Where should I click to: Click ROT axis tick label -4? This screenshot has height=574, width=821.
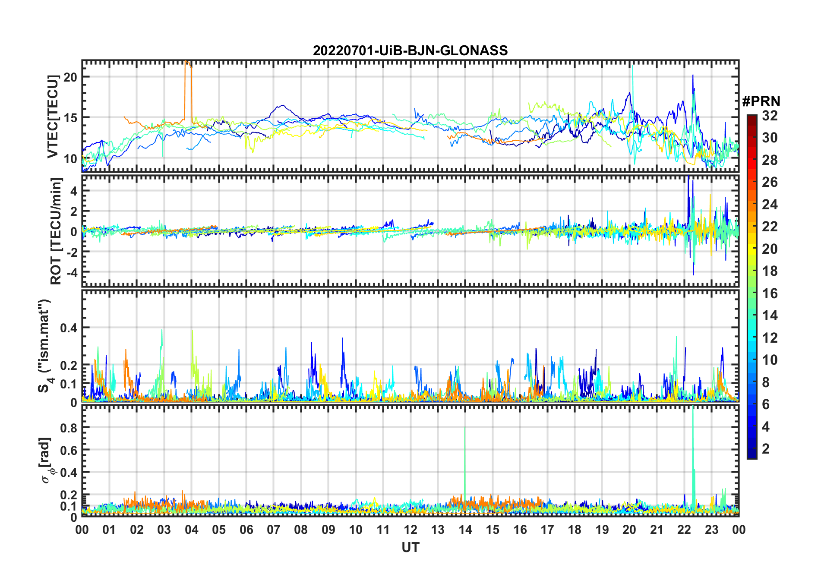click(72, 272)
